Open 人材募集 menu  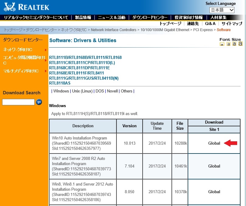[x=218, y=17]
